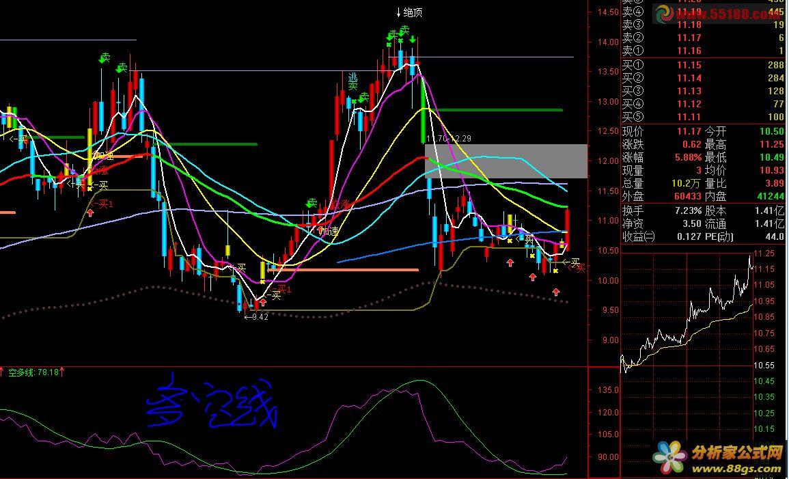Viewport: 789px width, 479px height.
Task: Click the 10.55 intraday axis label
Action: pyautogui.click(x=764, y=366)
